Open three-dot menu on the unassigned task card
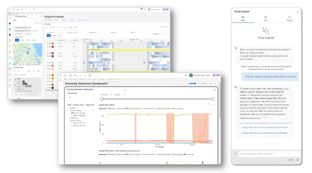 point(40,94)
